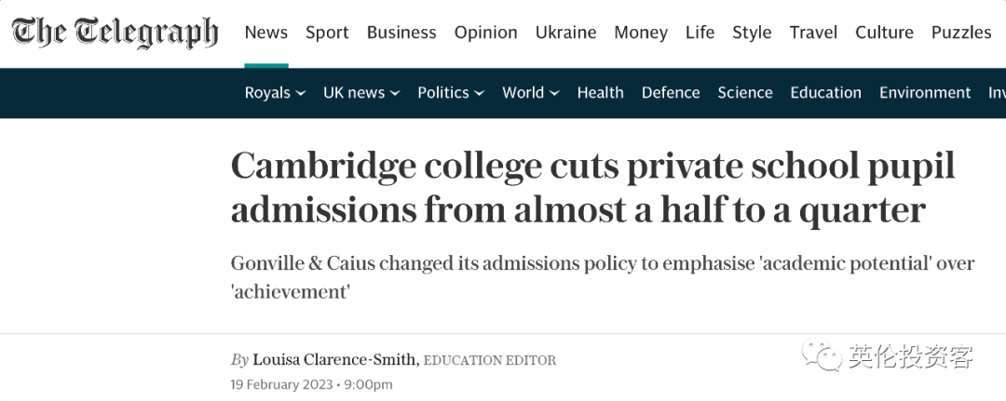Open the Puzzles section
1006x401 pixels.
(961, 32)
